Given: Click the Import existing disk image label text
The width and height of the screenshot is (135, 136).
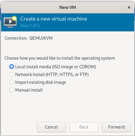Looking at the screenshot, I should [x=41, y=82].
